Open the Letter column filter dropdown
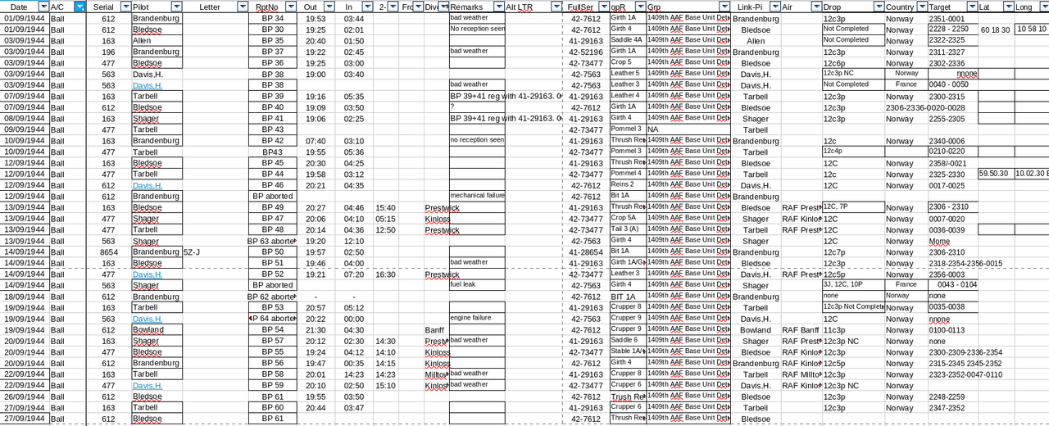Image resolution: width=1049 pixels, height=426 pixels. pos(243,7)
